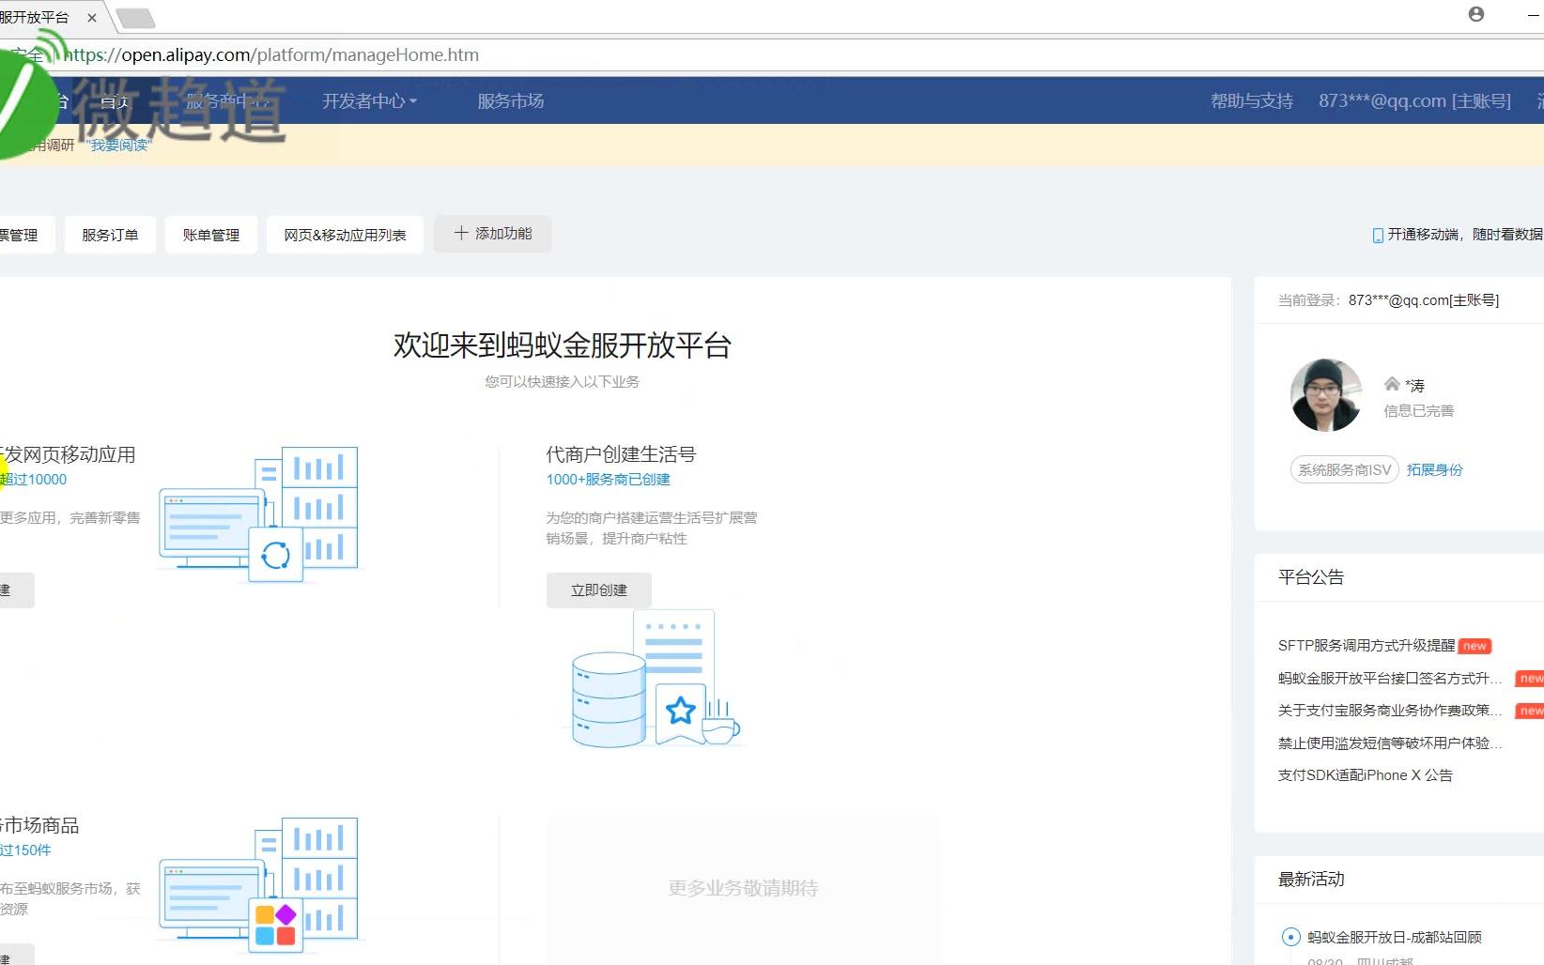Open the 拓展身份 link
This screenshot has width=1544, height=965.
click(x=1434, y=469)
